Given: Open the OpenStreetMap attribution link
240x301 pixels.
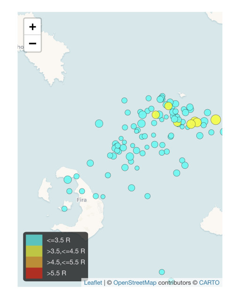Looking at the screenshot, I should [135, 283].
